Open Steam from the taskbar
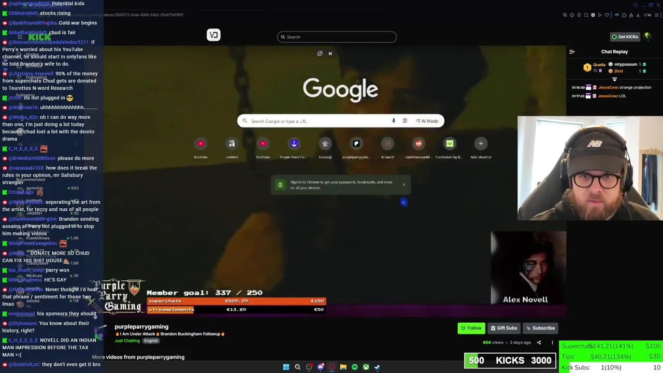Image resolution: width=663 pixels, height=373 pixels. [377, 367]
